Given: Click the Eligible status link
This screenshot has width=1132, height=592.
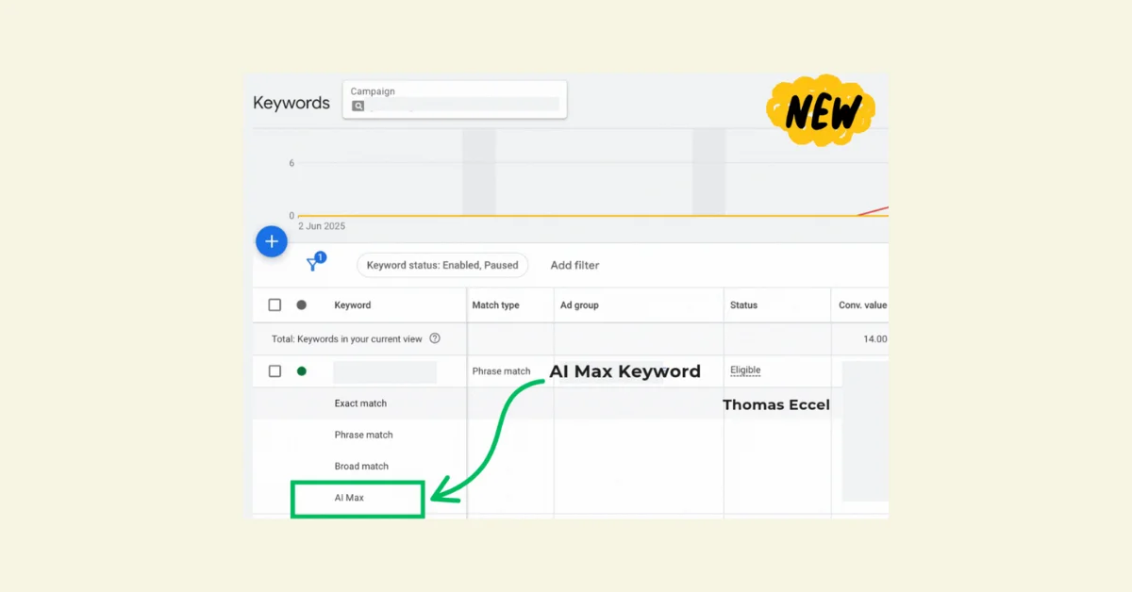Looking at the screenshot, I should tap(745, 370).
